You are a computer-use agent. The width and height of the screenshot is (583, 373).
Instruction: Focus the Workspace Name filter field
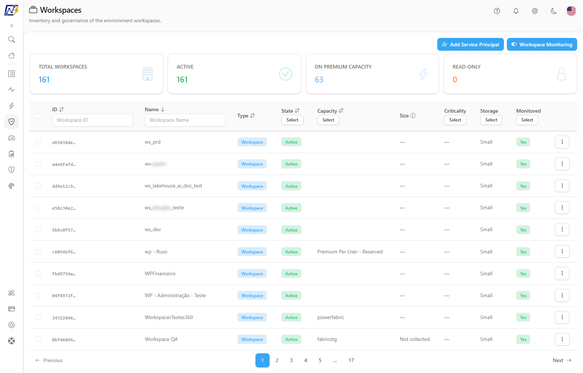pos(185,120)
